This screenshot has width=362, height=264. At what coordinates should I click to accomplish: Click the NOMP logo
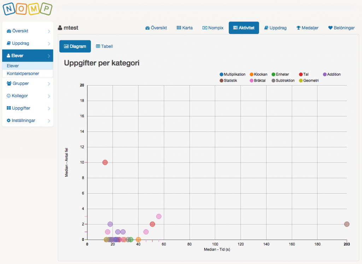(28, 10)
